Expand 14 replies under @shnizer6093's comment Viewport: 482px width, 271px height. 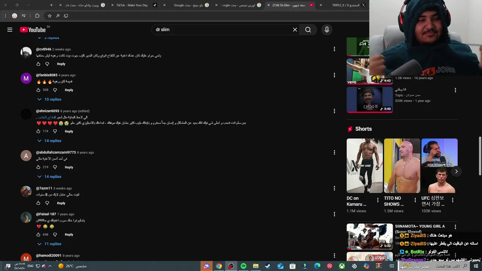[49, 141]
